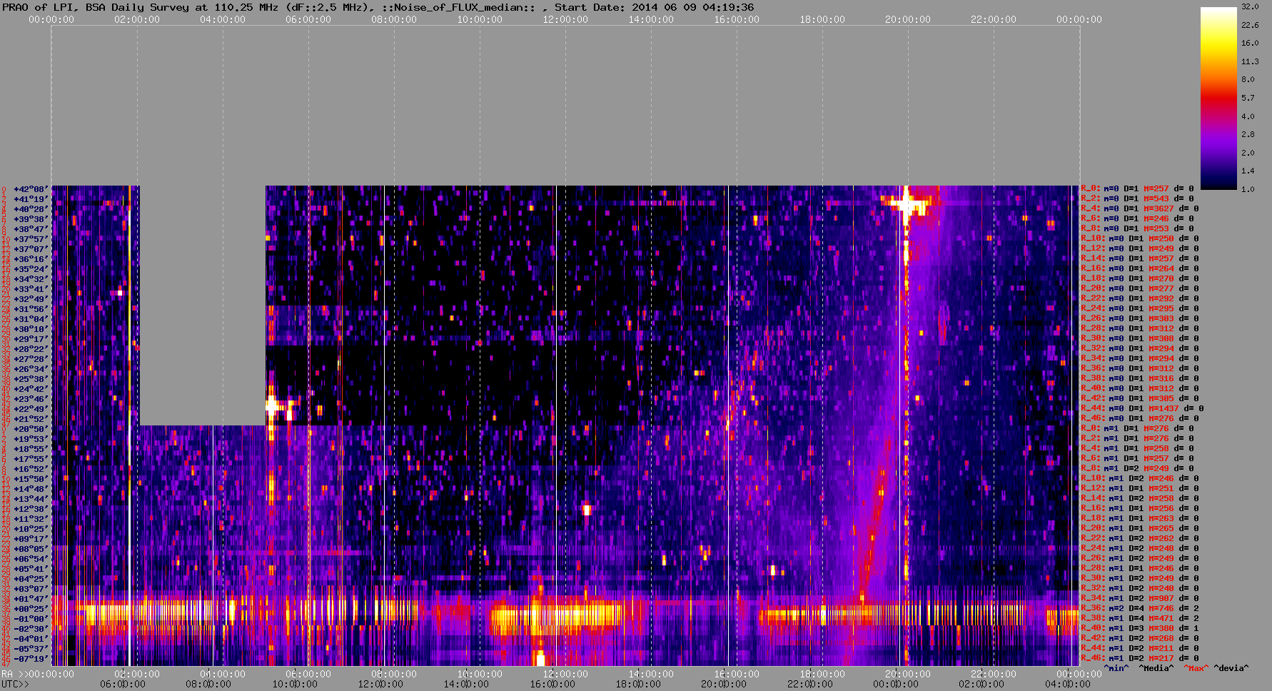Select declination label -07°19'
The image size is (1272, 691).
point(31,659)
